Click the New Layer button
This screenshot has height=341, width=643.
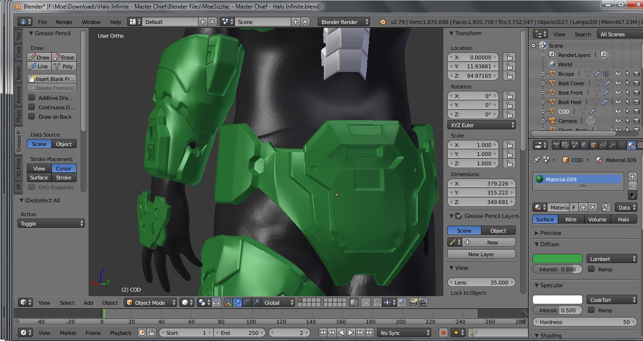[x=481, y=254]
